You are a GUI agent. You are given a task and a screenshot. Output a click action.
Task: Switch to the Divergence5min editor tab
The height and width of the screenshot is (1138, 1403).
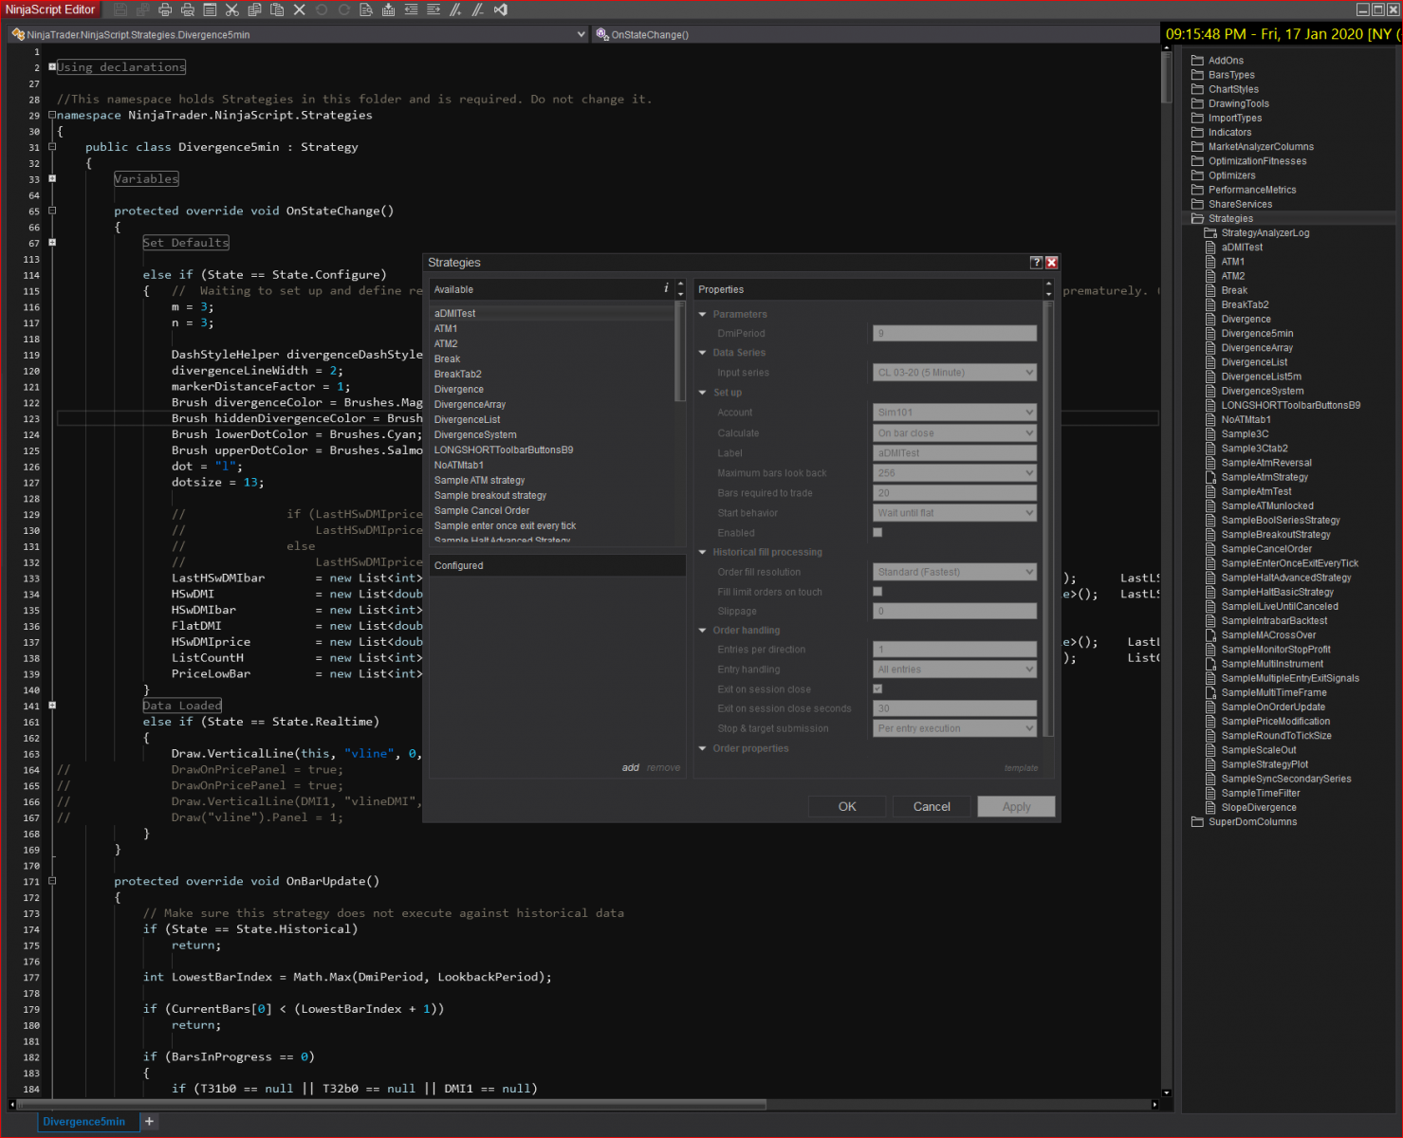(x=83, y=1122)
